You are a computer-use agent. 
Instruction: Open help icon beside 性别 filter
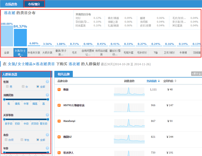(x=47, y=82)
